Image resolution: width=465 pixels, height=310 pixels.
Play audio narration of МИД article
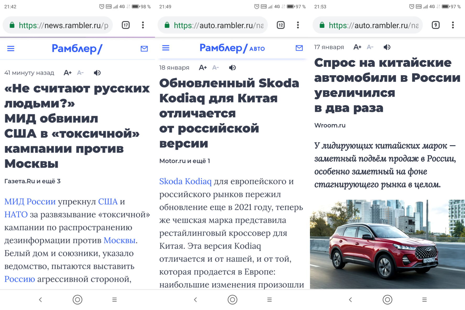[x=97, y=73]
